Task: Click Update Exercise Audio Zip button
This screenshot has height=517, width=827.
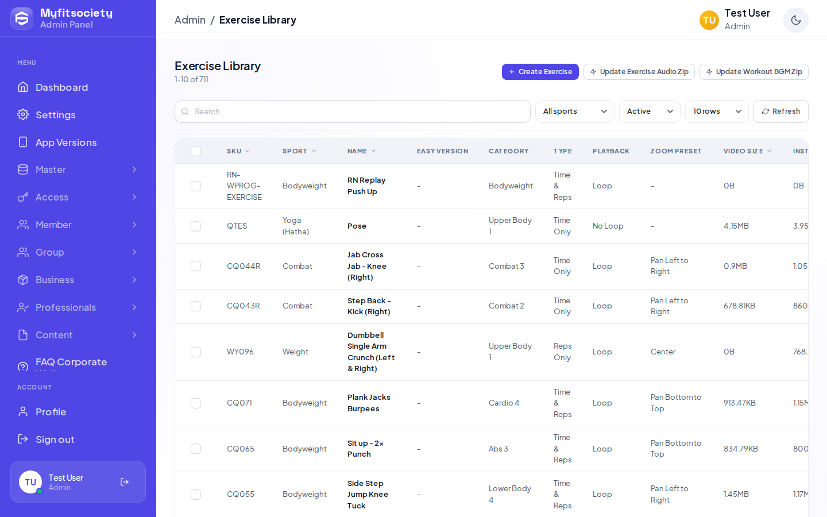Action: pos(639,72)
